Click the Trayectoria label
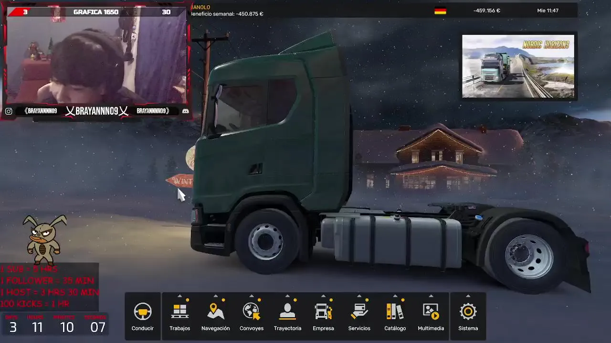Viewport: 611px width, 343px height. coord(287,328)
